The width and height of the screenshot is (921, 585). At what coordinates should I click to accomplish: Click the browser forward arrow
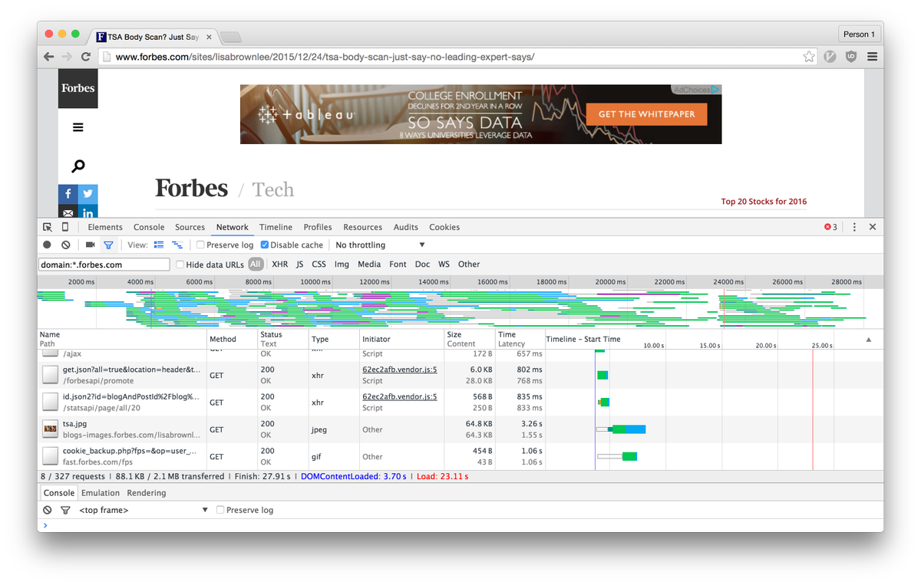(x=68, y=57)
